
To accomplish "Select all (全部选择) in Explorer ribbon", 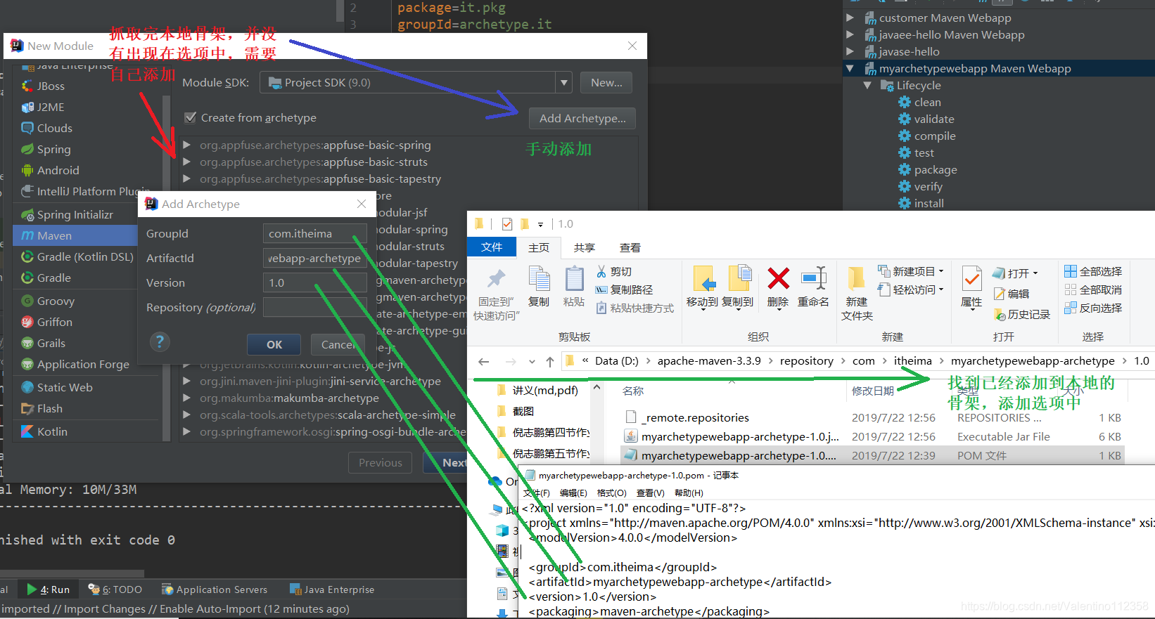I will click(x=1093, y=271).
